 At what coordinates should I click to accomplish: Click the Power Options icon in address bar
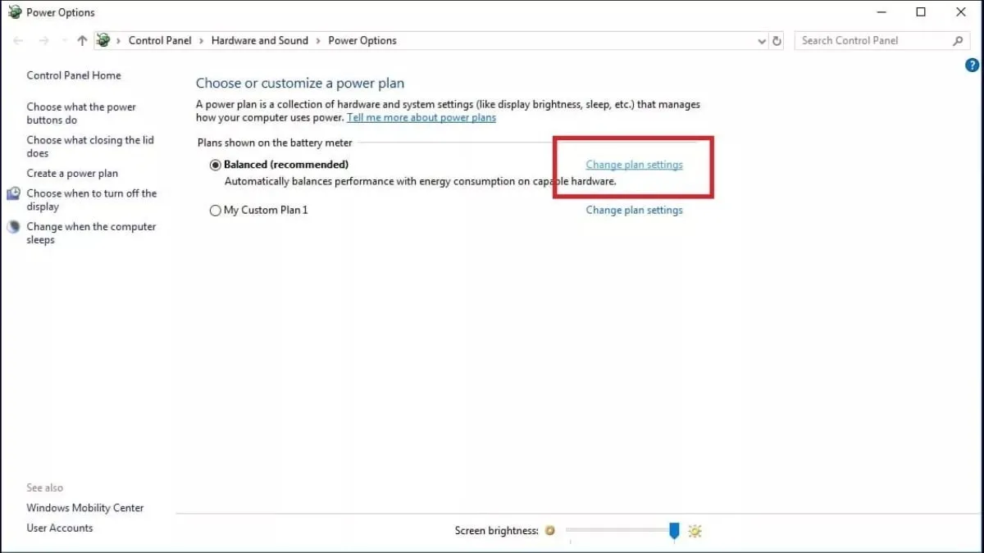(103, 40)
